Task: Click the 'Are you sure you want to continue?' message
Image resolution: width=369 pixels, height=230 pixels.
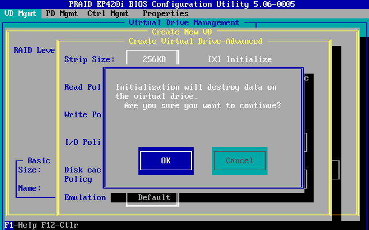Action: (x=202, y=105)
